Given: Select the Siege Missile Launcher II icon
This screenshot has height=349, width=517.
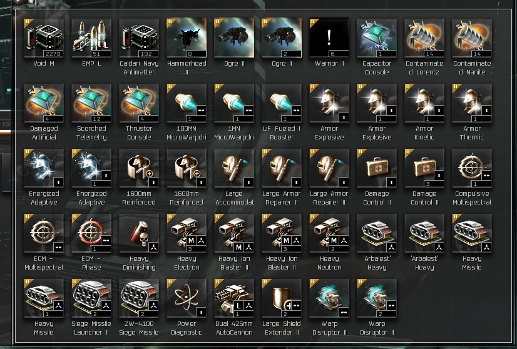Looking at the screenshot, I should click(x=91, y=298).
